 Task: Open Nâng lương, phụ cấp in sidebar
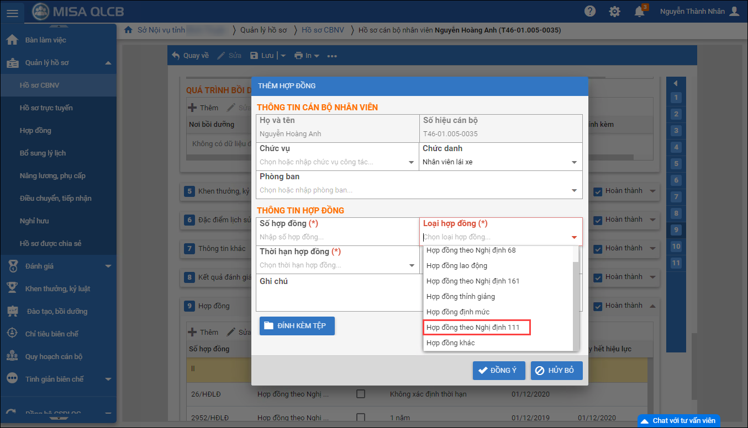[x=52, y=175]
